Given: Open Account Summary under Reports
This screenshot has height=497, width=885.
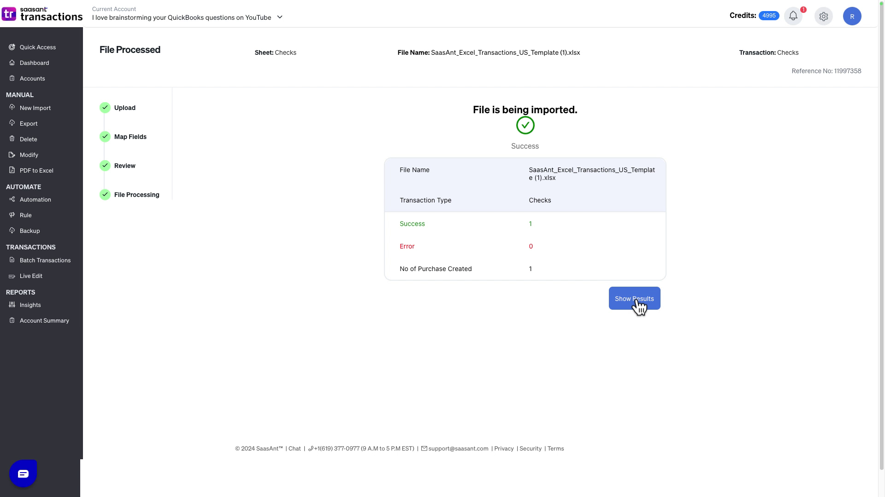Looking at the screenshot, I should (x=44, y=321).
